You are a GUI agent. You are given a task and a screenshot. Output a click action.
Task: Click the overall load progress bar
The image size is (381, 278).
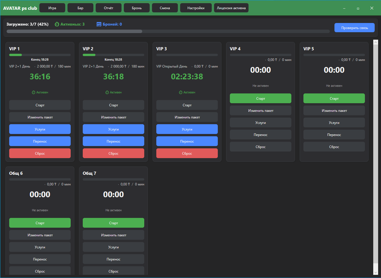click(168, 31)
